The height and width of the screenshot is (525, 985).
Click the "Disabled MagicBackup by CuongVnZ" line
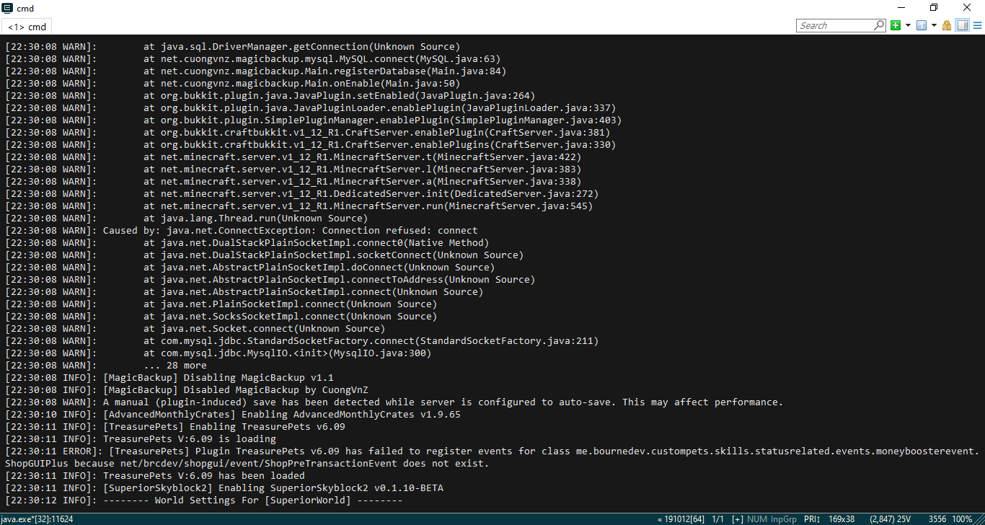coord(186,390)
